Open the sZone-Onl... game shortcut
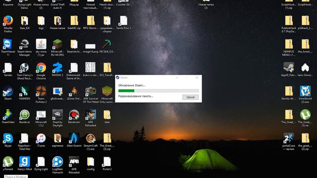Viewport: 317px width, 178px height. 74,91
